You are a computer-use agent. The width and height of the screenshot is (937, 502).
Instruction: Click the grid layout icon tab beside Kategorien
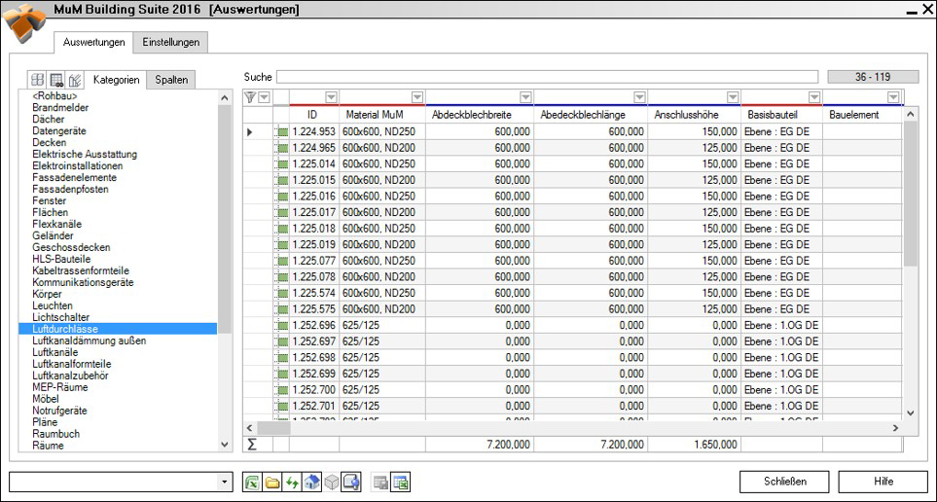38,80
